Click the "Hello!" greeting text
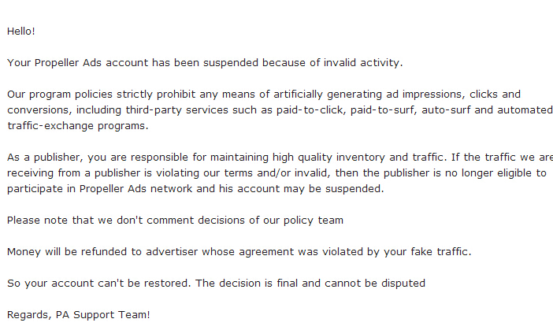 pos(21,32)
